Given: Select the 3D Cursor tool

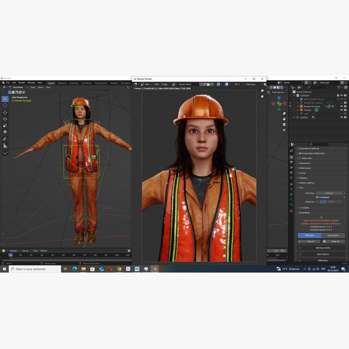Looking at the screenshot, I should pos(5,105).
